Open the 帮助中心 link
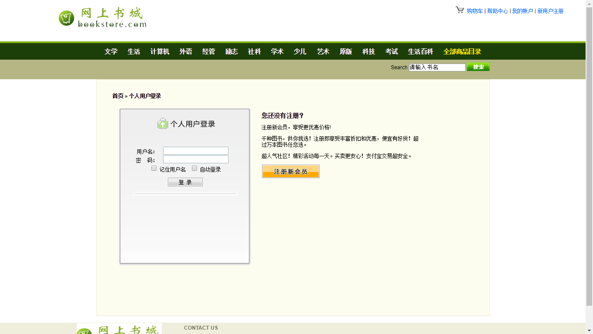The image size is (593, 334). (x=498, y=11)
